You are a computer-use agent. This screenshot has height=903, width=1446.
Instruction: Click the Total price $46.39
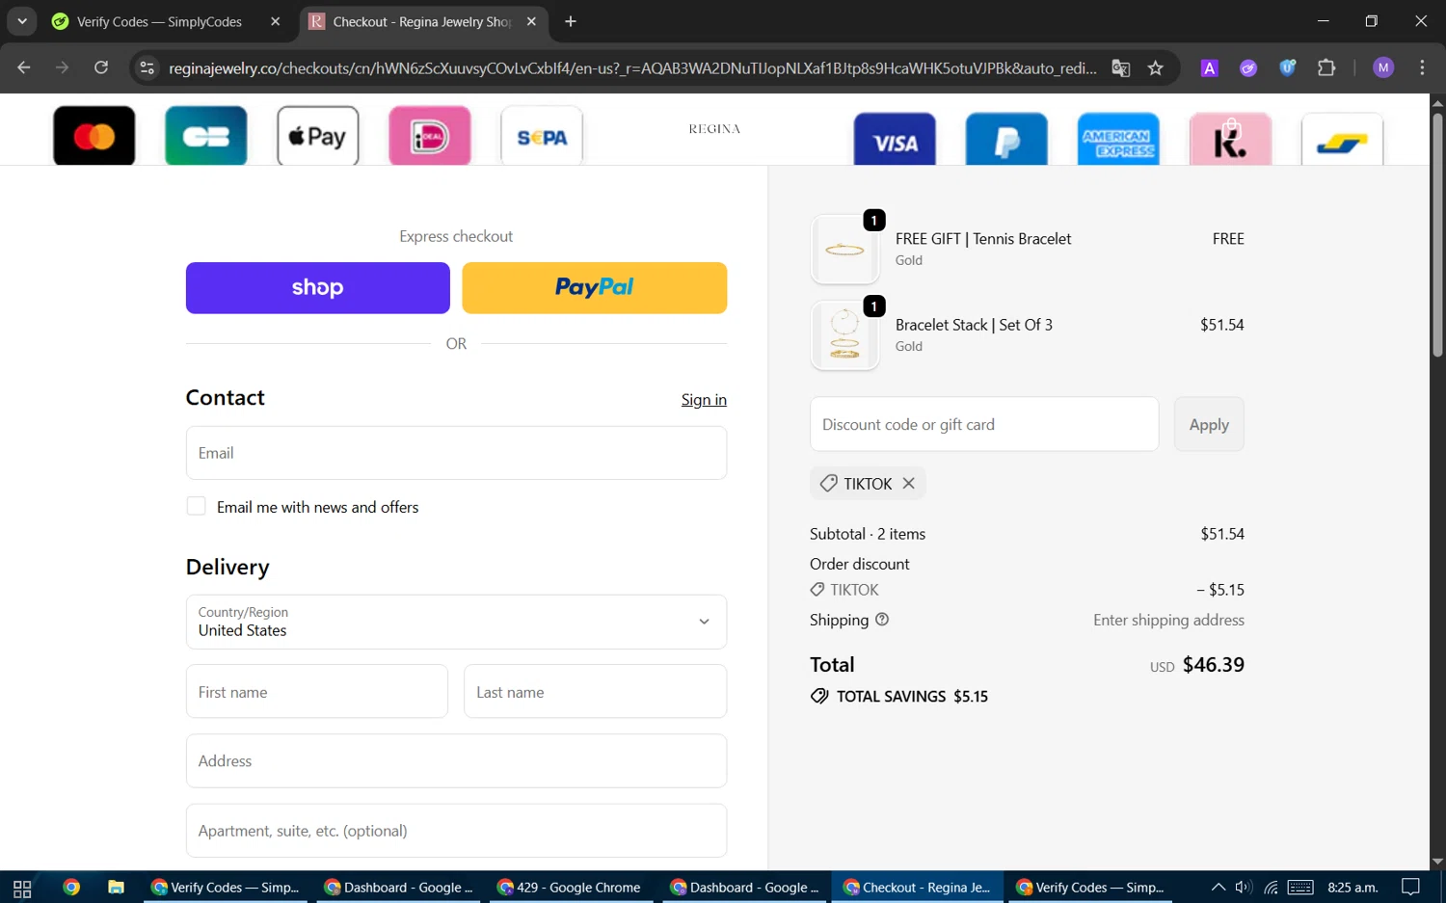tap(1213, 665)
